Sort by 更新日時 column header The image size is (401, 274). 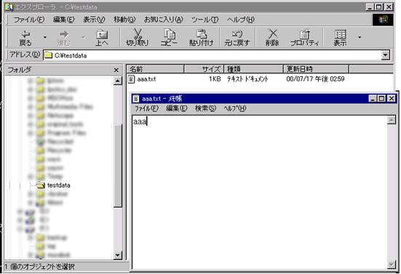click(x=316, y=69)
